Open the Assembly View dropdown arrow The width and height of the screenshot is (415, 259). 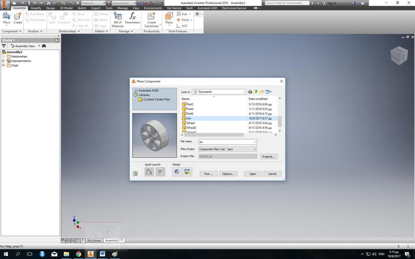pos(39,46)
